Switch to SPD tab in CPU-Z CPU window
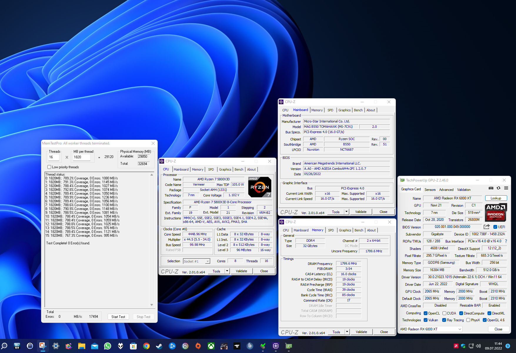 (211, 169)
